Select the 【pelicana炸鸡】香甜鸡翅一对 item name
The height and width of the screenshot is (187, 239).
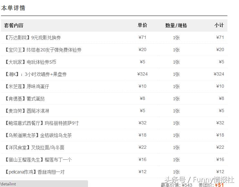pos(35,172)
